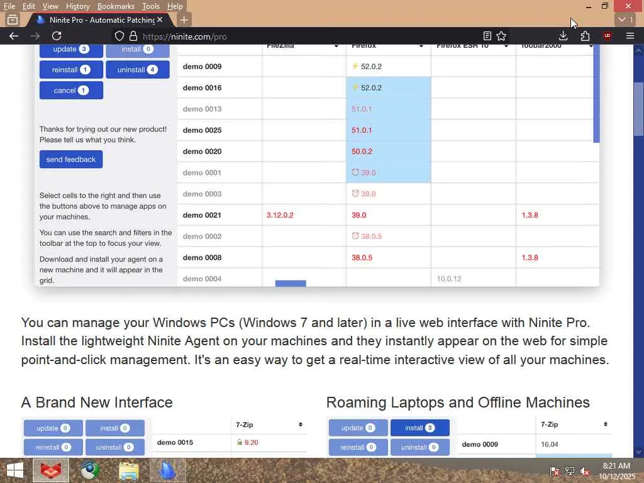The width and height of the screenshot is (644, 483).
Task: Click the network tray icon
Action: tap(570, 471)
